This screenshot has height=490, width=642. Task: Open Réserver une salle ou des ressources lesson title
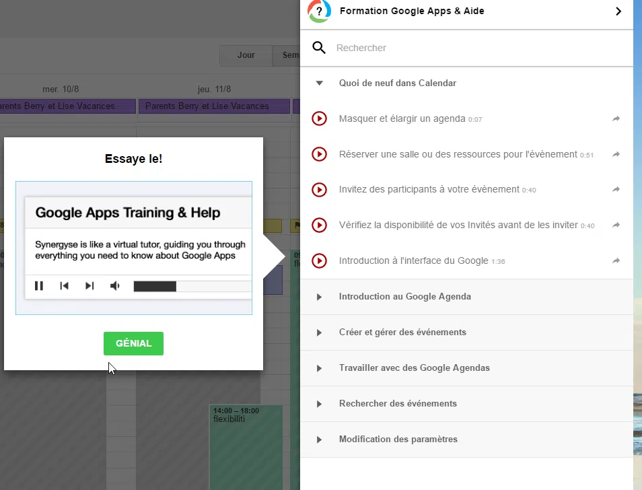pyautogui.click(x=458, y=154)
